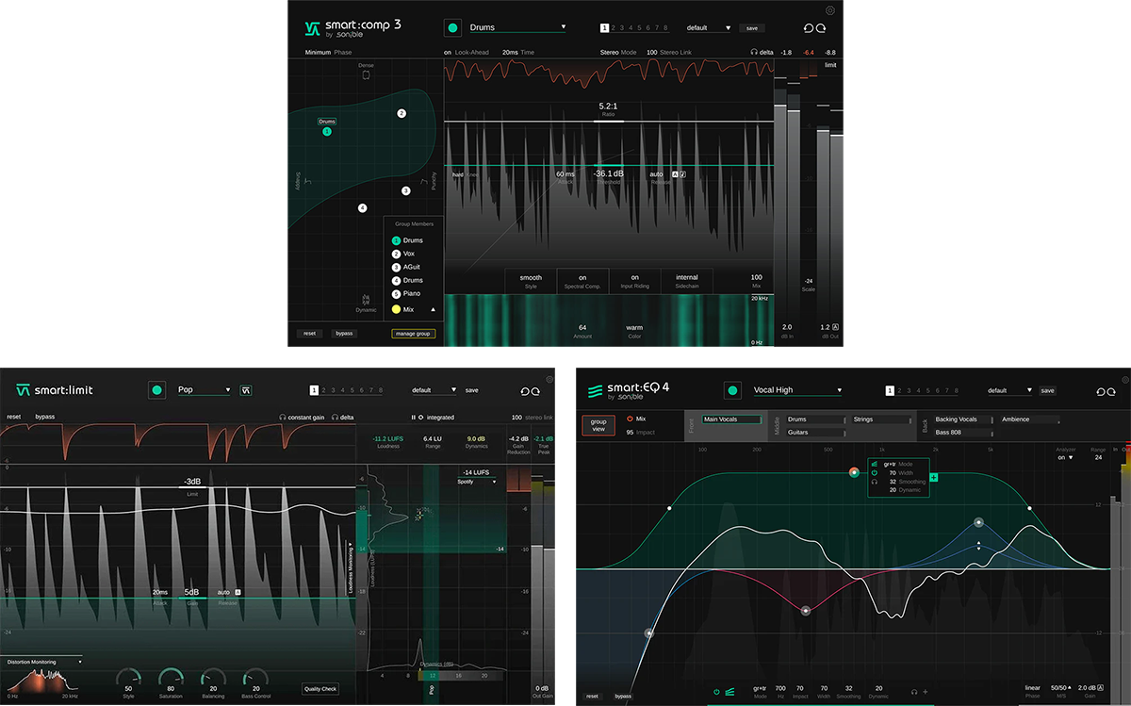Viewport: 1131px width, 706px height.
Task: Open default preset dropdown in smart:comp 3
Action: [709, 28]
